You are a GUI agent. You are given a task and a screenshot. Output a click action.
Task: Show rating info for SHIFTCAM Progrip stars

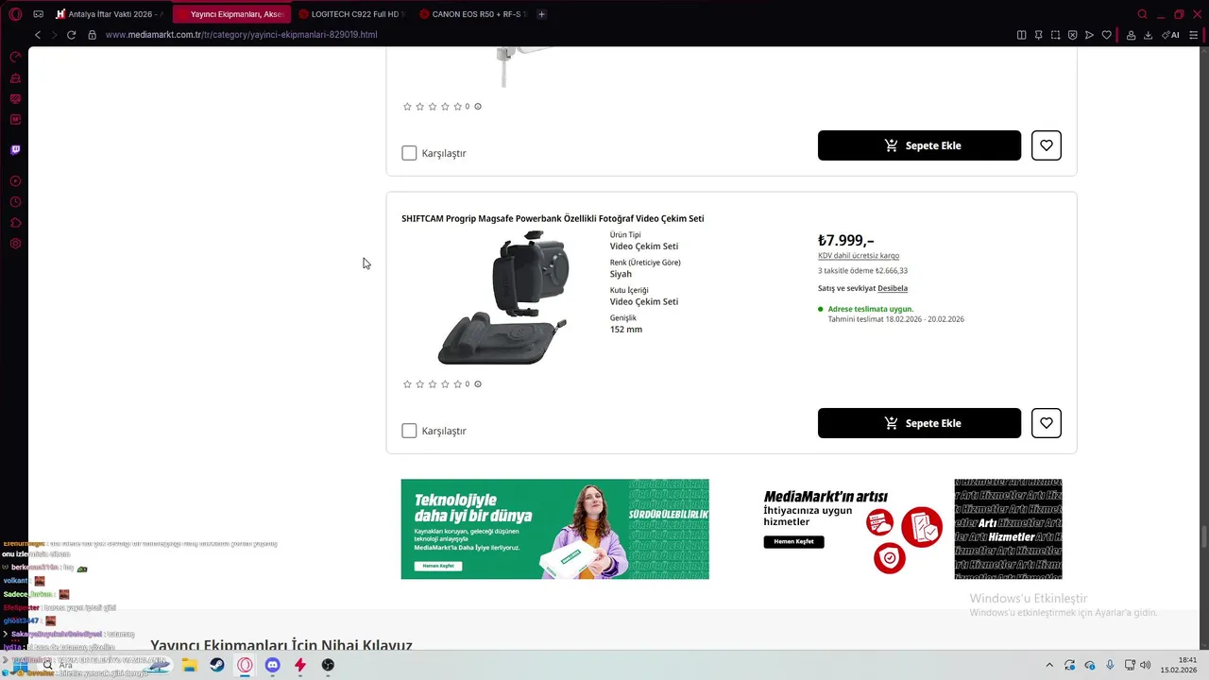click(x=478, y=384)
